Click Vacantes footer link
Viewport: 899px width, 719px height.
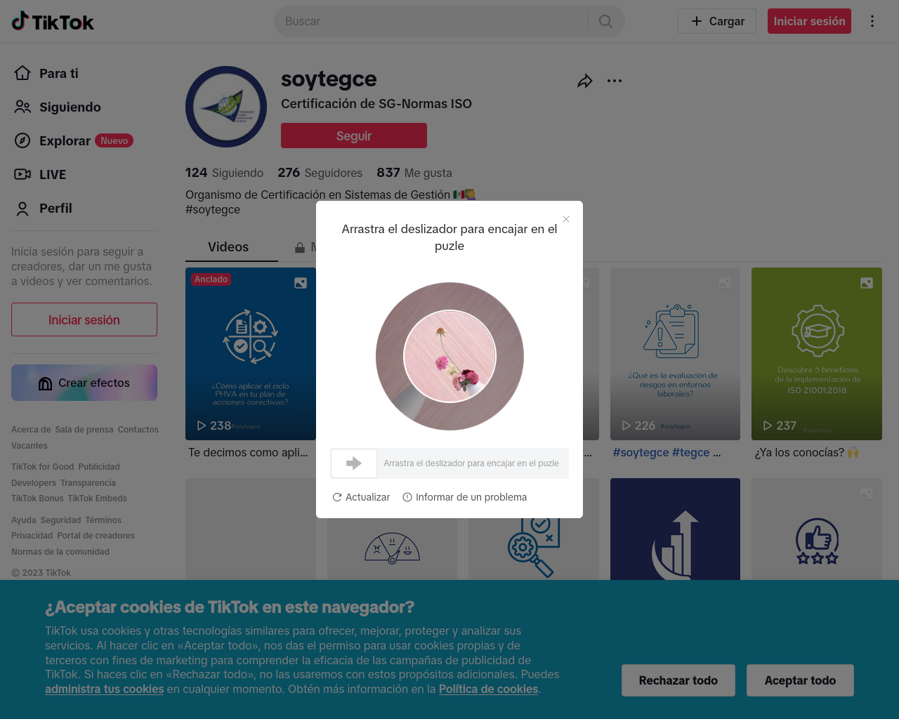click(29, 446)
